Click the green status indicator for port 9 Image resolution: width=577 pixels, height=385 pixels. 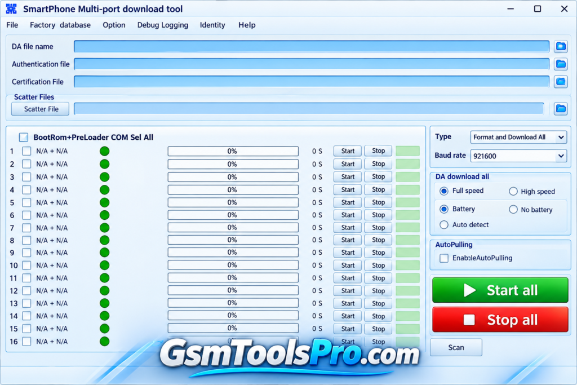coord(104,253)
